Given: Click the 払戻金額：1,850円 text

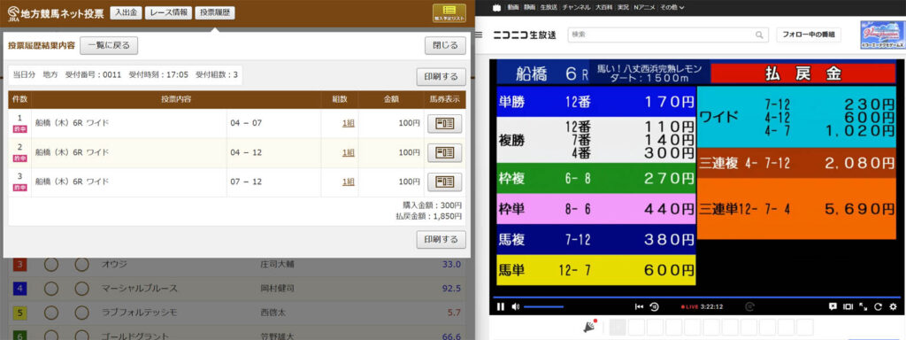Looking at the screenshot, I should coord(429,216).
